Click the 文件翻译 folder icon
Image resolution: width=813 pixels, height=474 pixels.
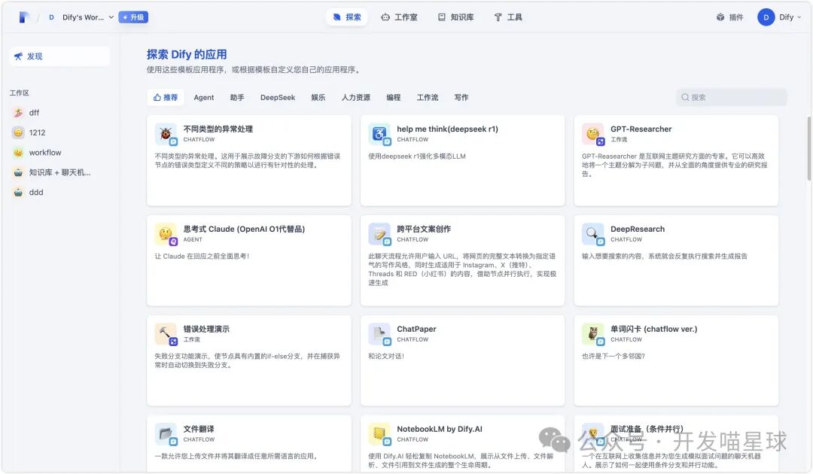coord(166,434)
